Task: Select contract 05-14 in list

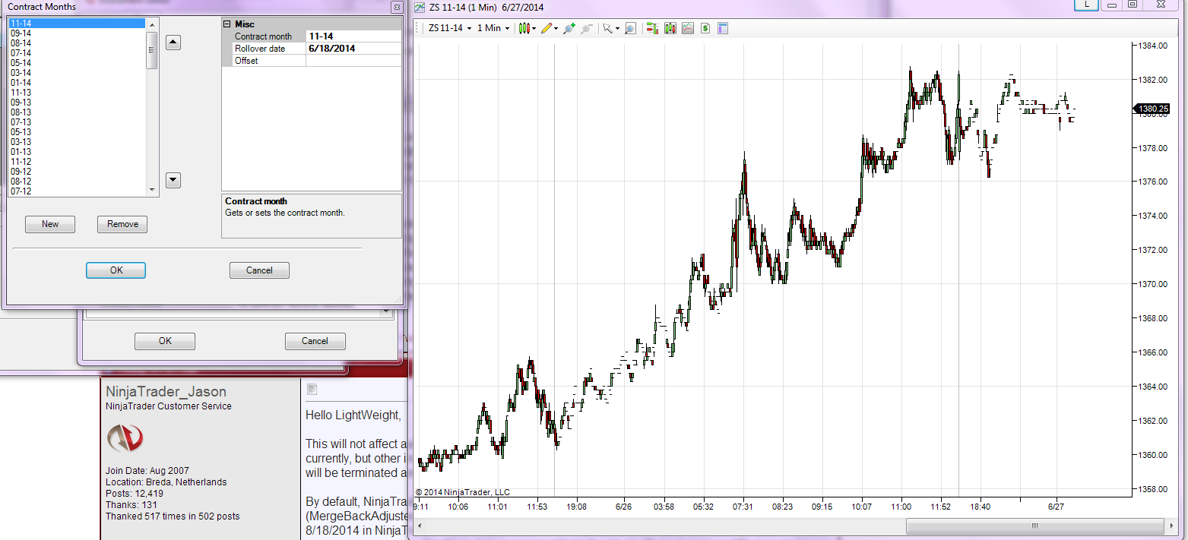Action: (x=77, y=63)
